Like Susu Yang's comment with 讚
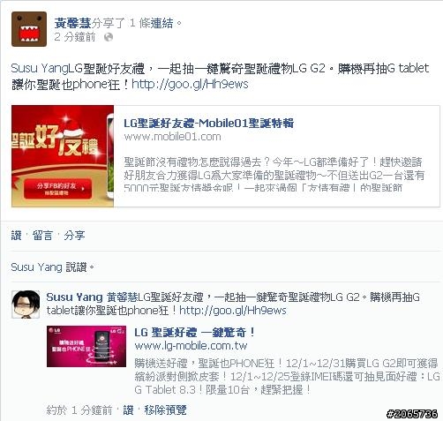The image size is (443, 421). (128, 410)
